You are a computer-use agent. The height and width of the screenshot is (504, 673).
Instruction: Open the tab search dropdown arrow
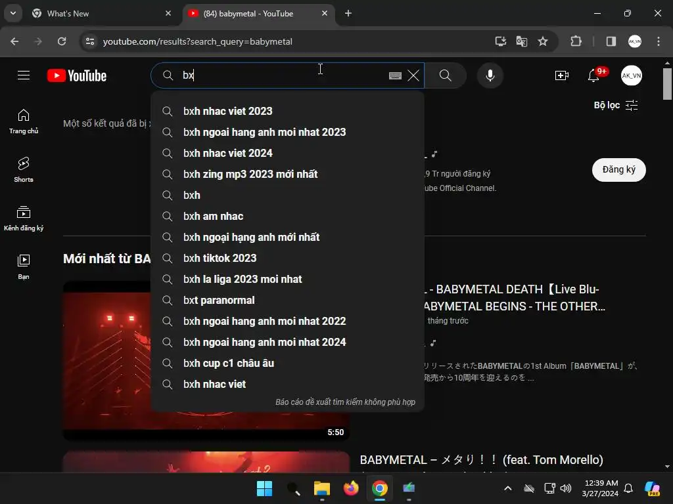(13, 13)
